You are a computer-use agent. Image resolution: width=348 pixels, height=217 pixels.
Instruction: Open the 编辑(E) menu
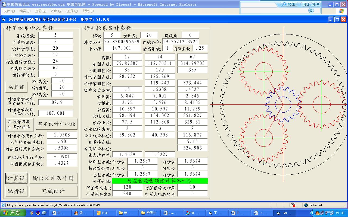tap(25, 11)
